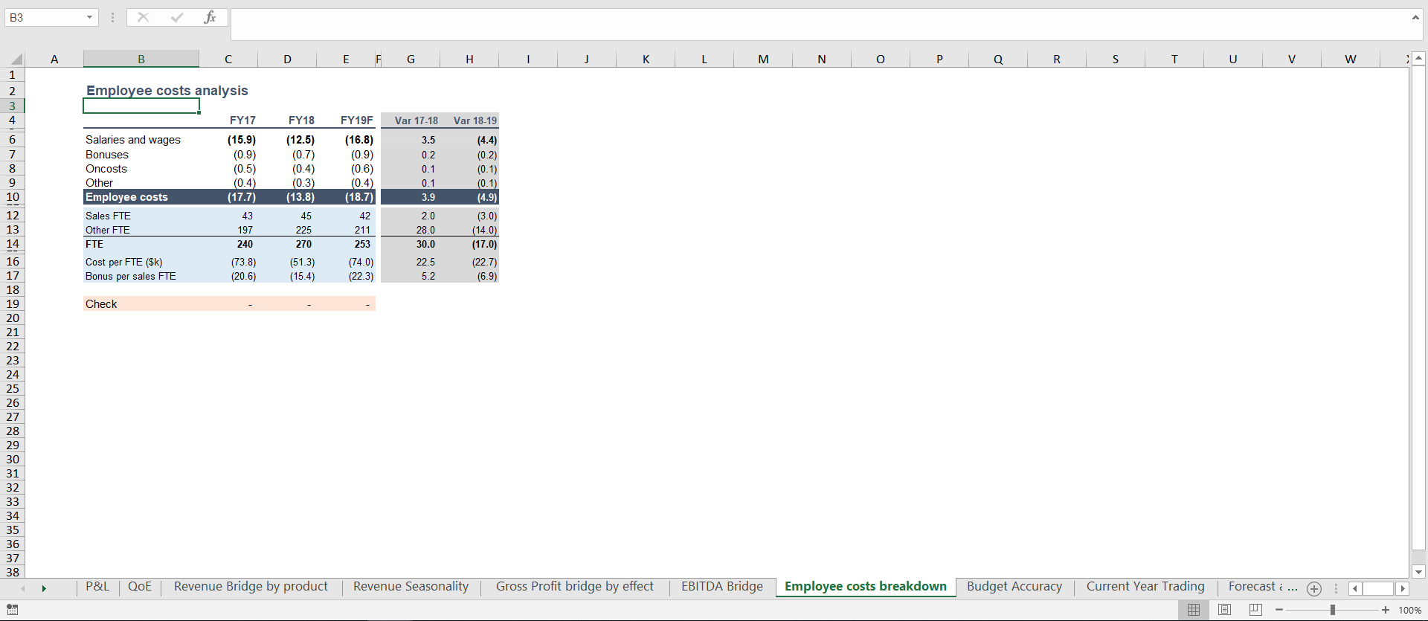Switch to Revenue Seasonality tab
This screenshot has width=1428, height=621.
point(411,587)
